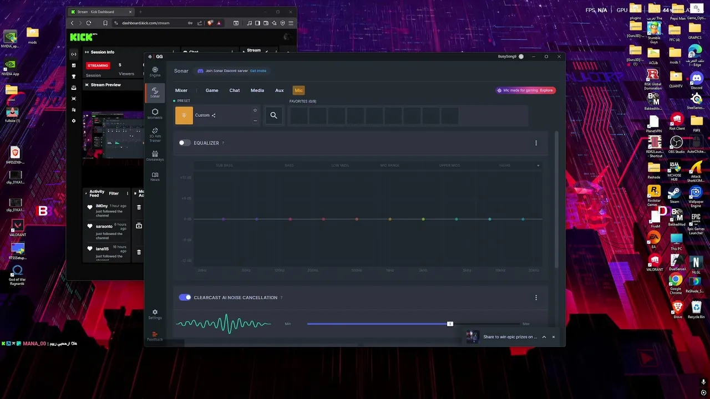
Task: Switch to the Chat tab in Sonar
Action: click(235, 90)
